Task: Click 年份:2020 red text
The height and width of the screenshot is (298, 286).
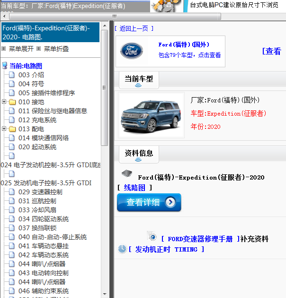Action: (x=206, y=126)
